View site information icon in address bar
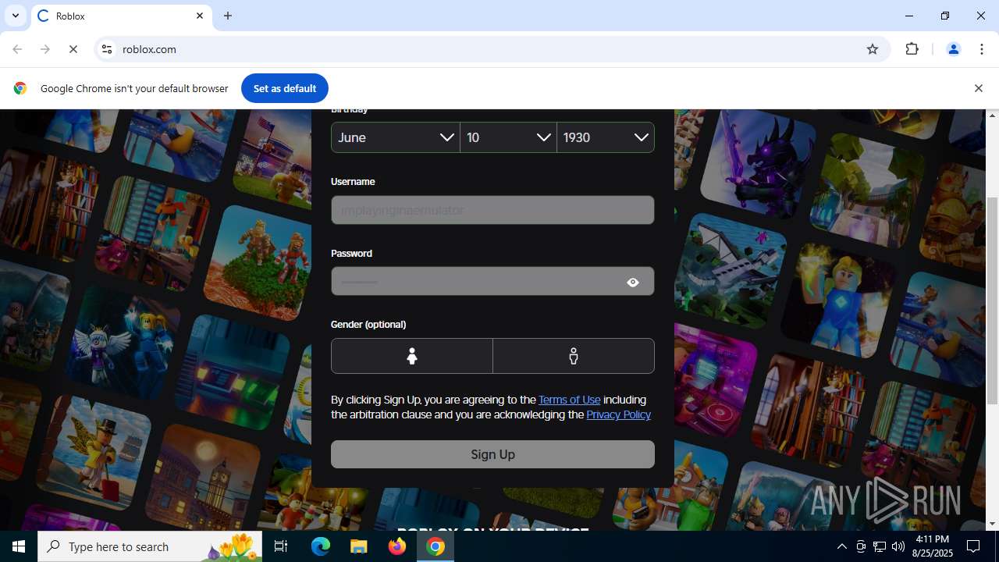The image size is (999, 562). coord(108,49)
